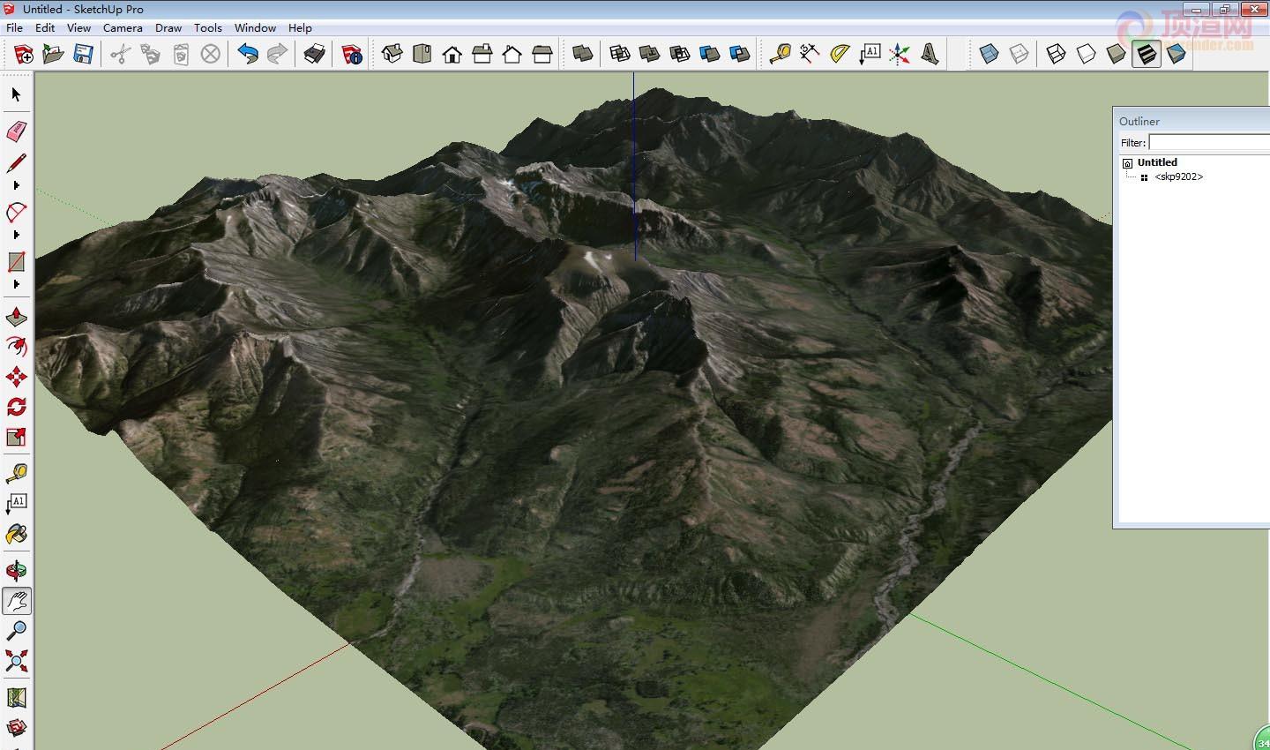Viewport: 1270px width, 750px height.
Task: Select the Trim solid tool
Action: (710, 55)
